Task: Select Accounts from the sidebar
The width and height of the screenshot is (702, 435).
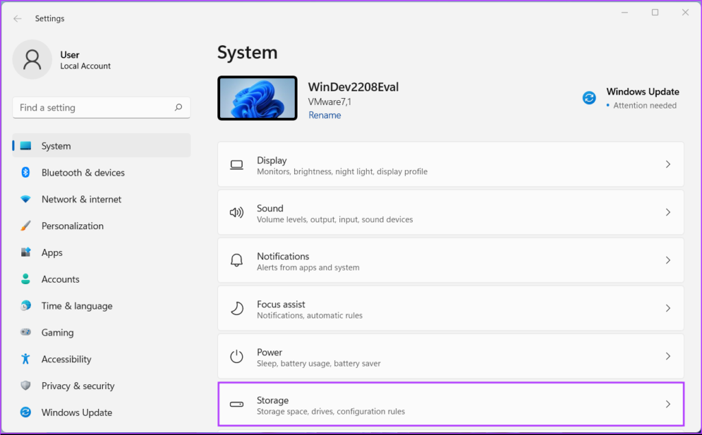Action: (60, 279)
